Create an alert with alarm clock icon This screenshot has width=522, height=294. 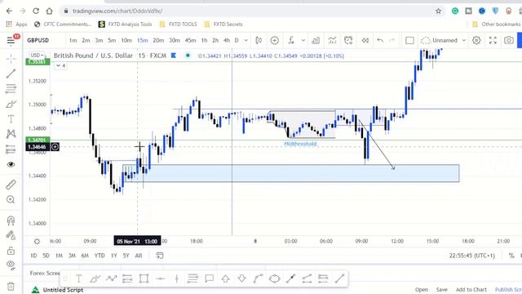tap(348, 40)
